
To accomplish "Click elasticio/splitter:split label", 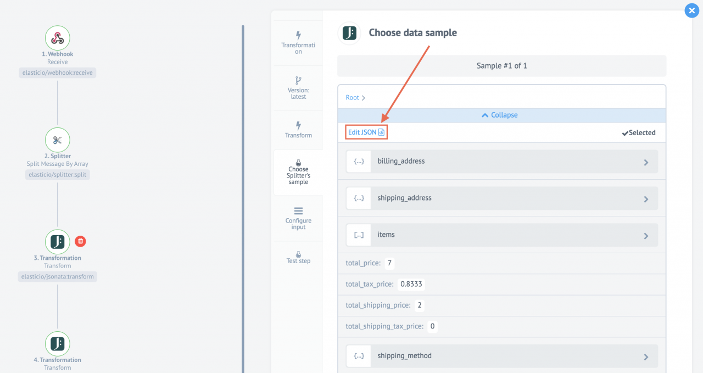I will (x=57, y=175).
